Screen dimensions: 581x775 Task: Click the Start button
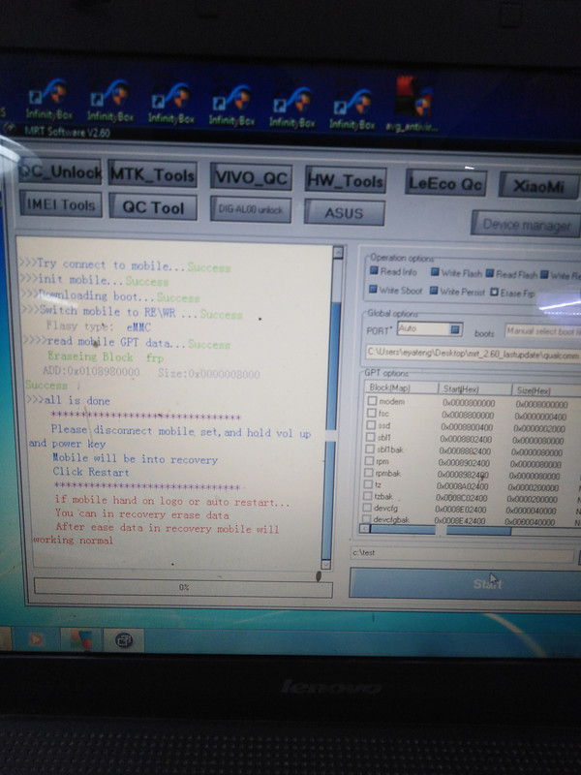[x=465, y=584]
